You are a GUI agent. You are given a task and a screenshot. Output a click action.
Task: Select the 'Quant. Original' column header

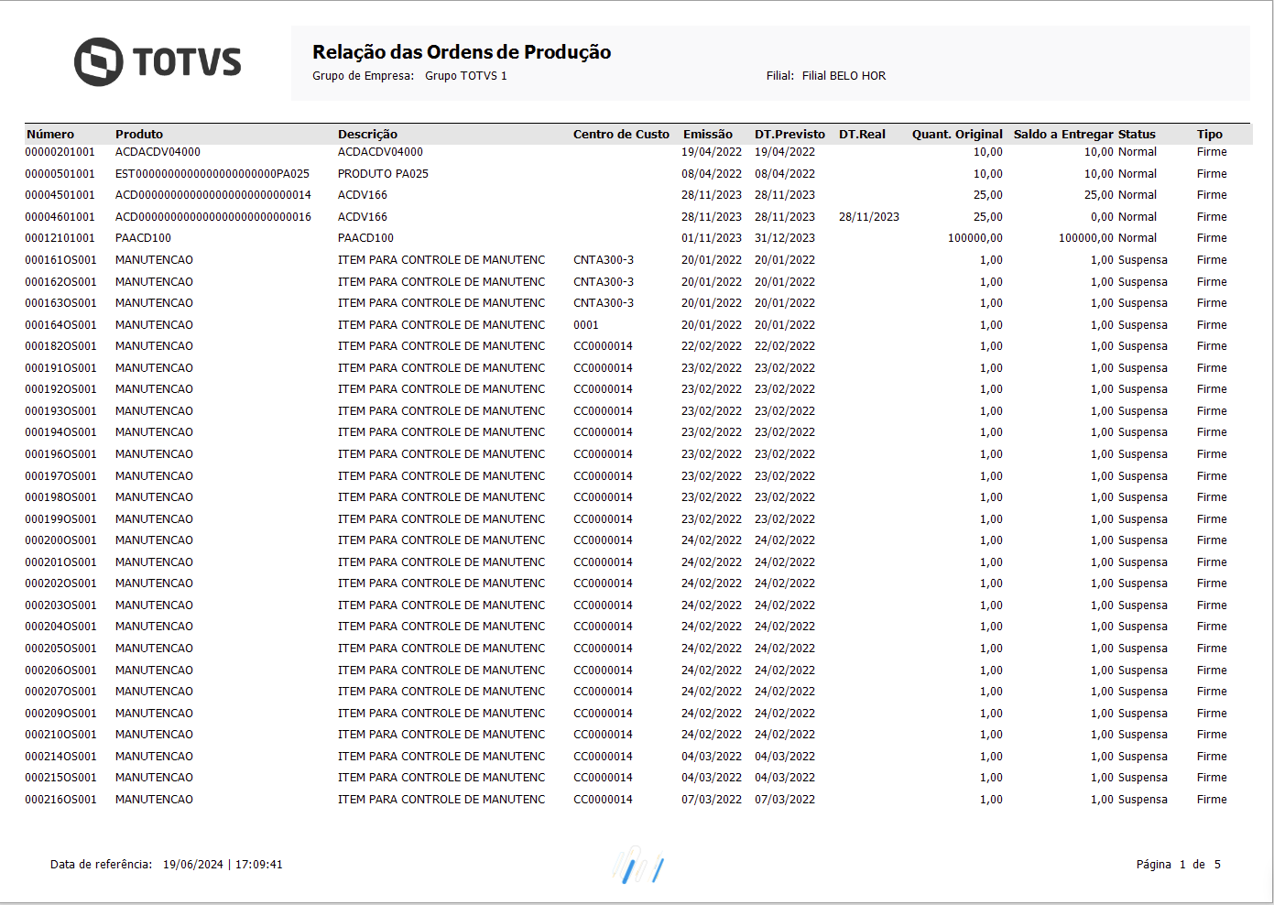click(x=957, y=135)
